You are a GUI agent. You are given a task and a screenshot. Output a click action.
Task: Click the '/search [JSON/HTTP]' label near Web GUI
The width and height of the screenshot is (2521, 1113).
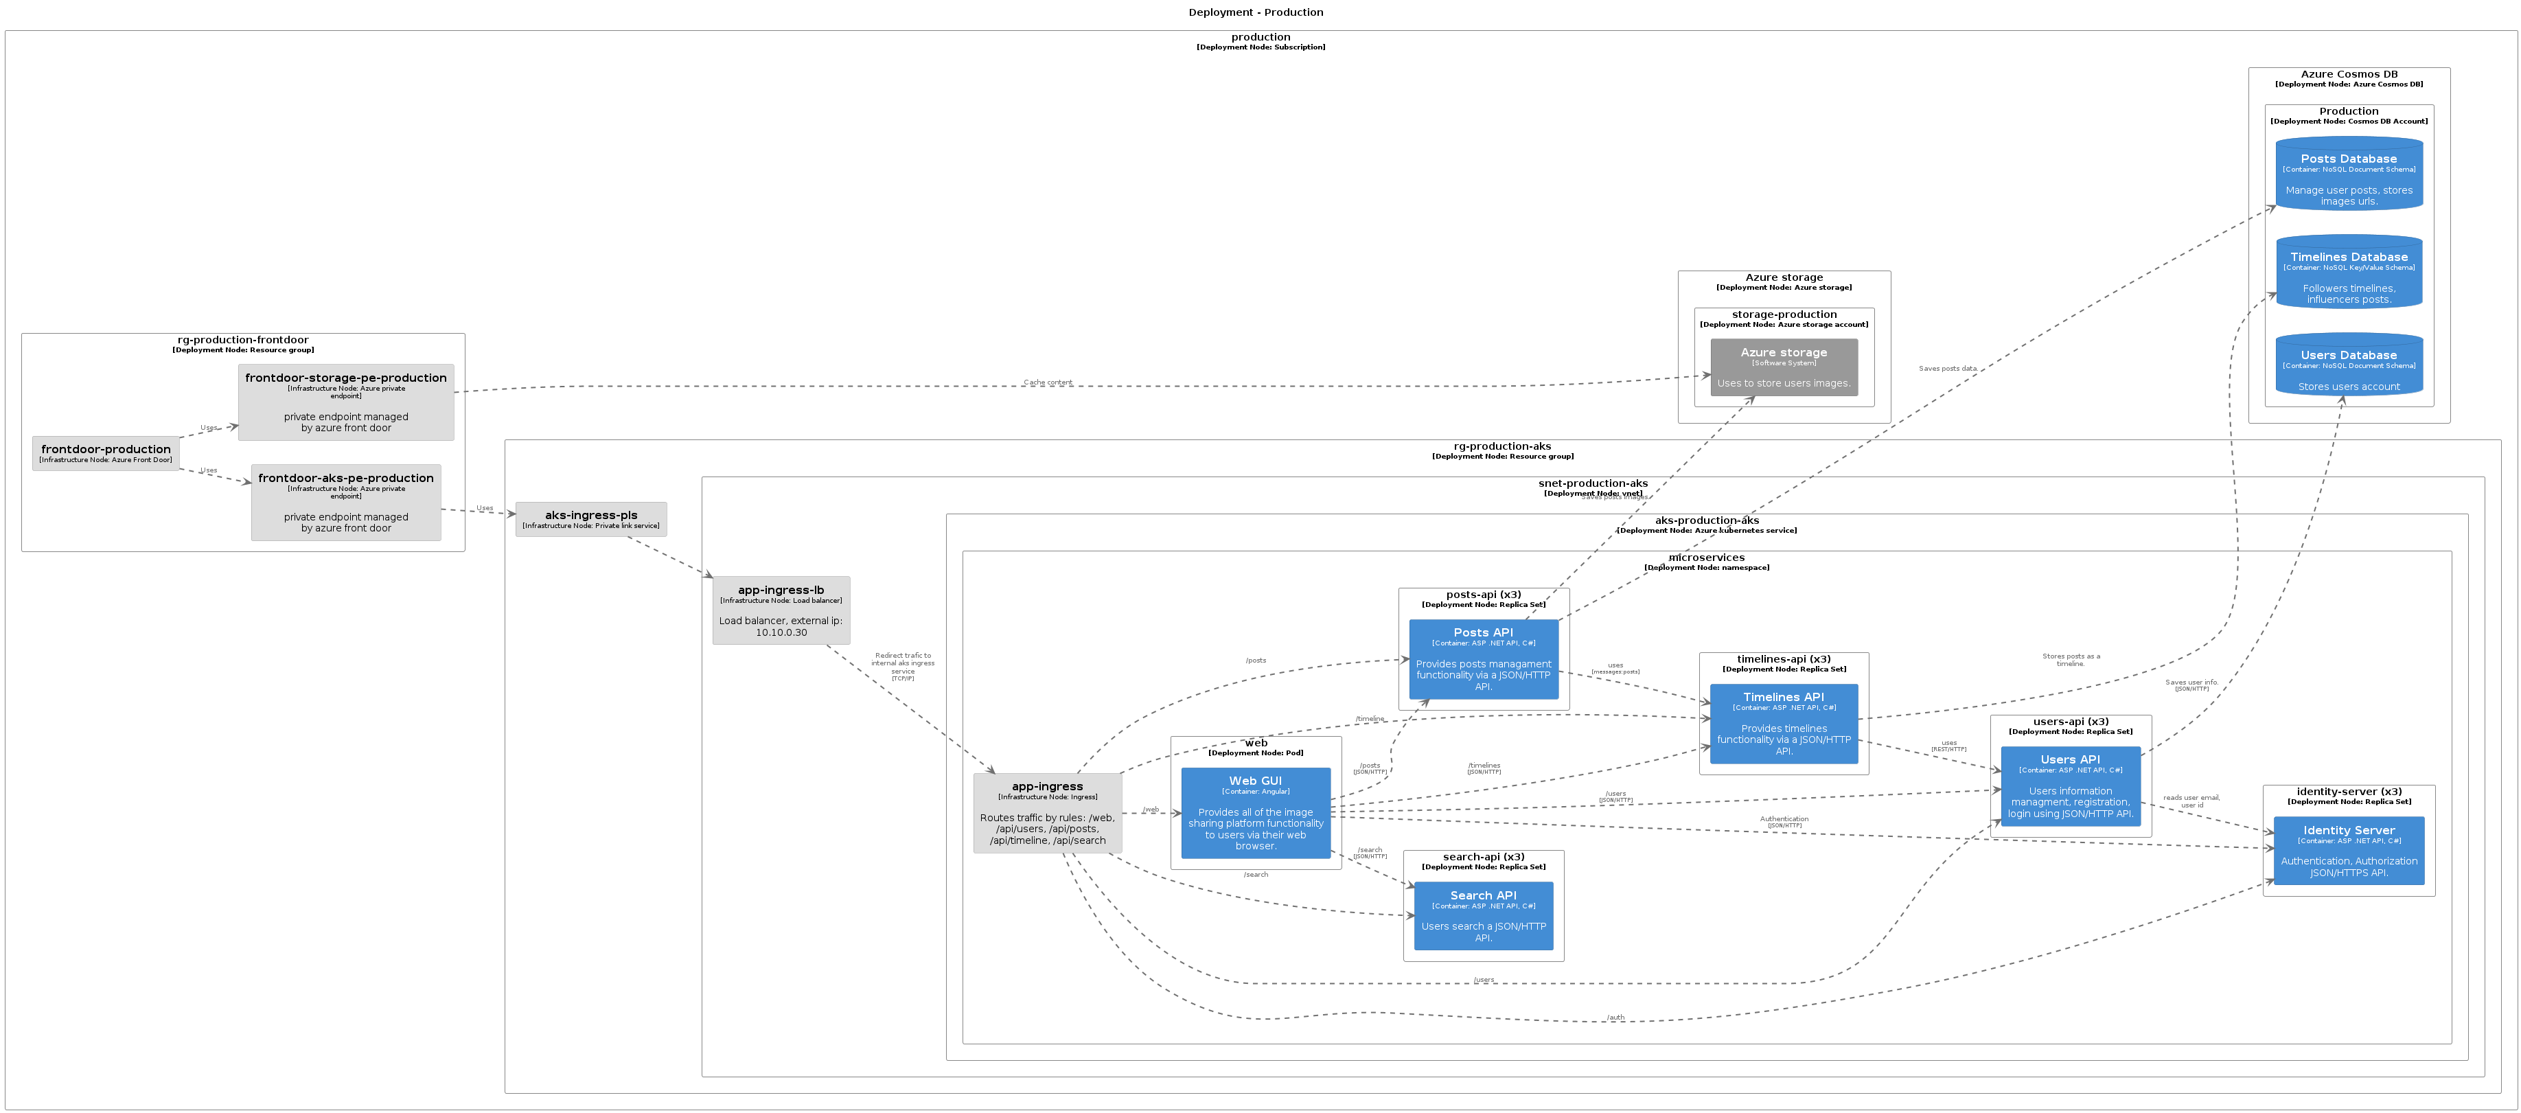click(x=1370, y=853)
